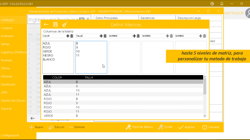Select AZUL in the color list
250x140 pixels.
(x=46, y=43)
